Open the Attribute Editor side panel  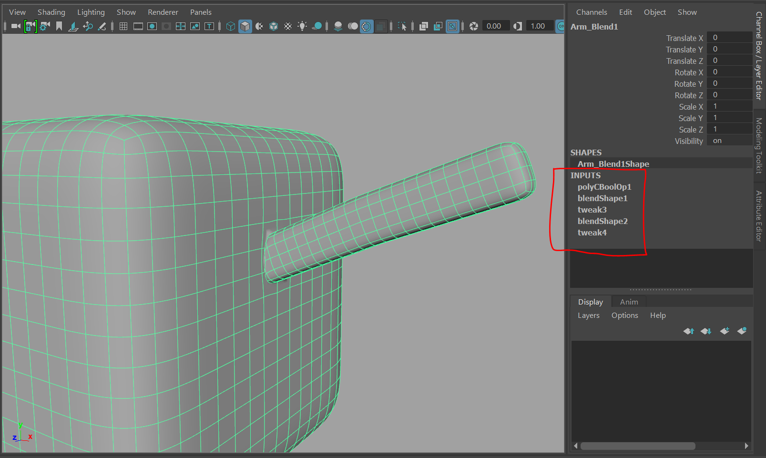click(x=758, y=217)
